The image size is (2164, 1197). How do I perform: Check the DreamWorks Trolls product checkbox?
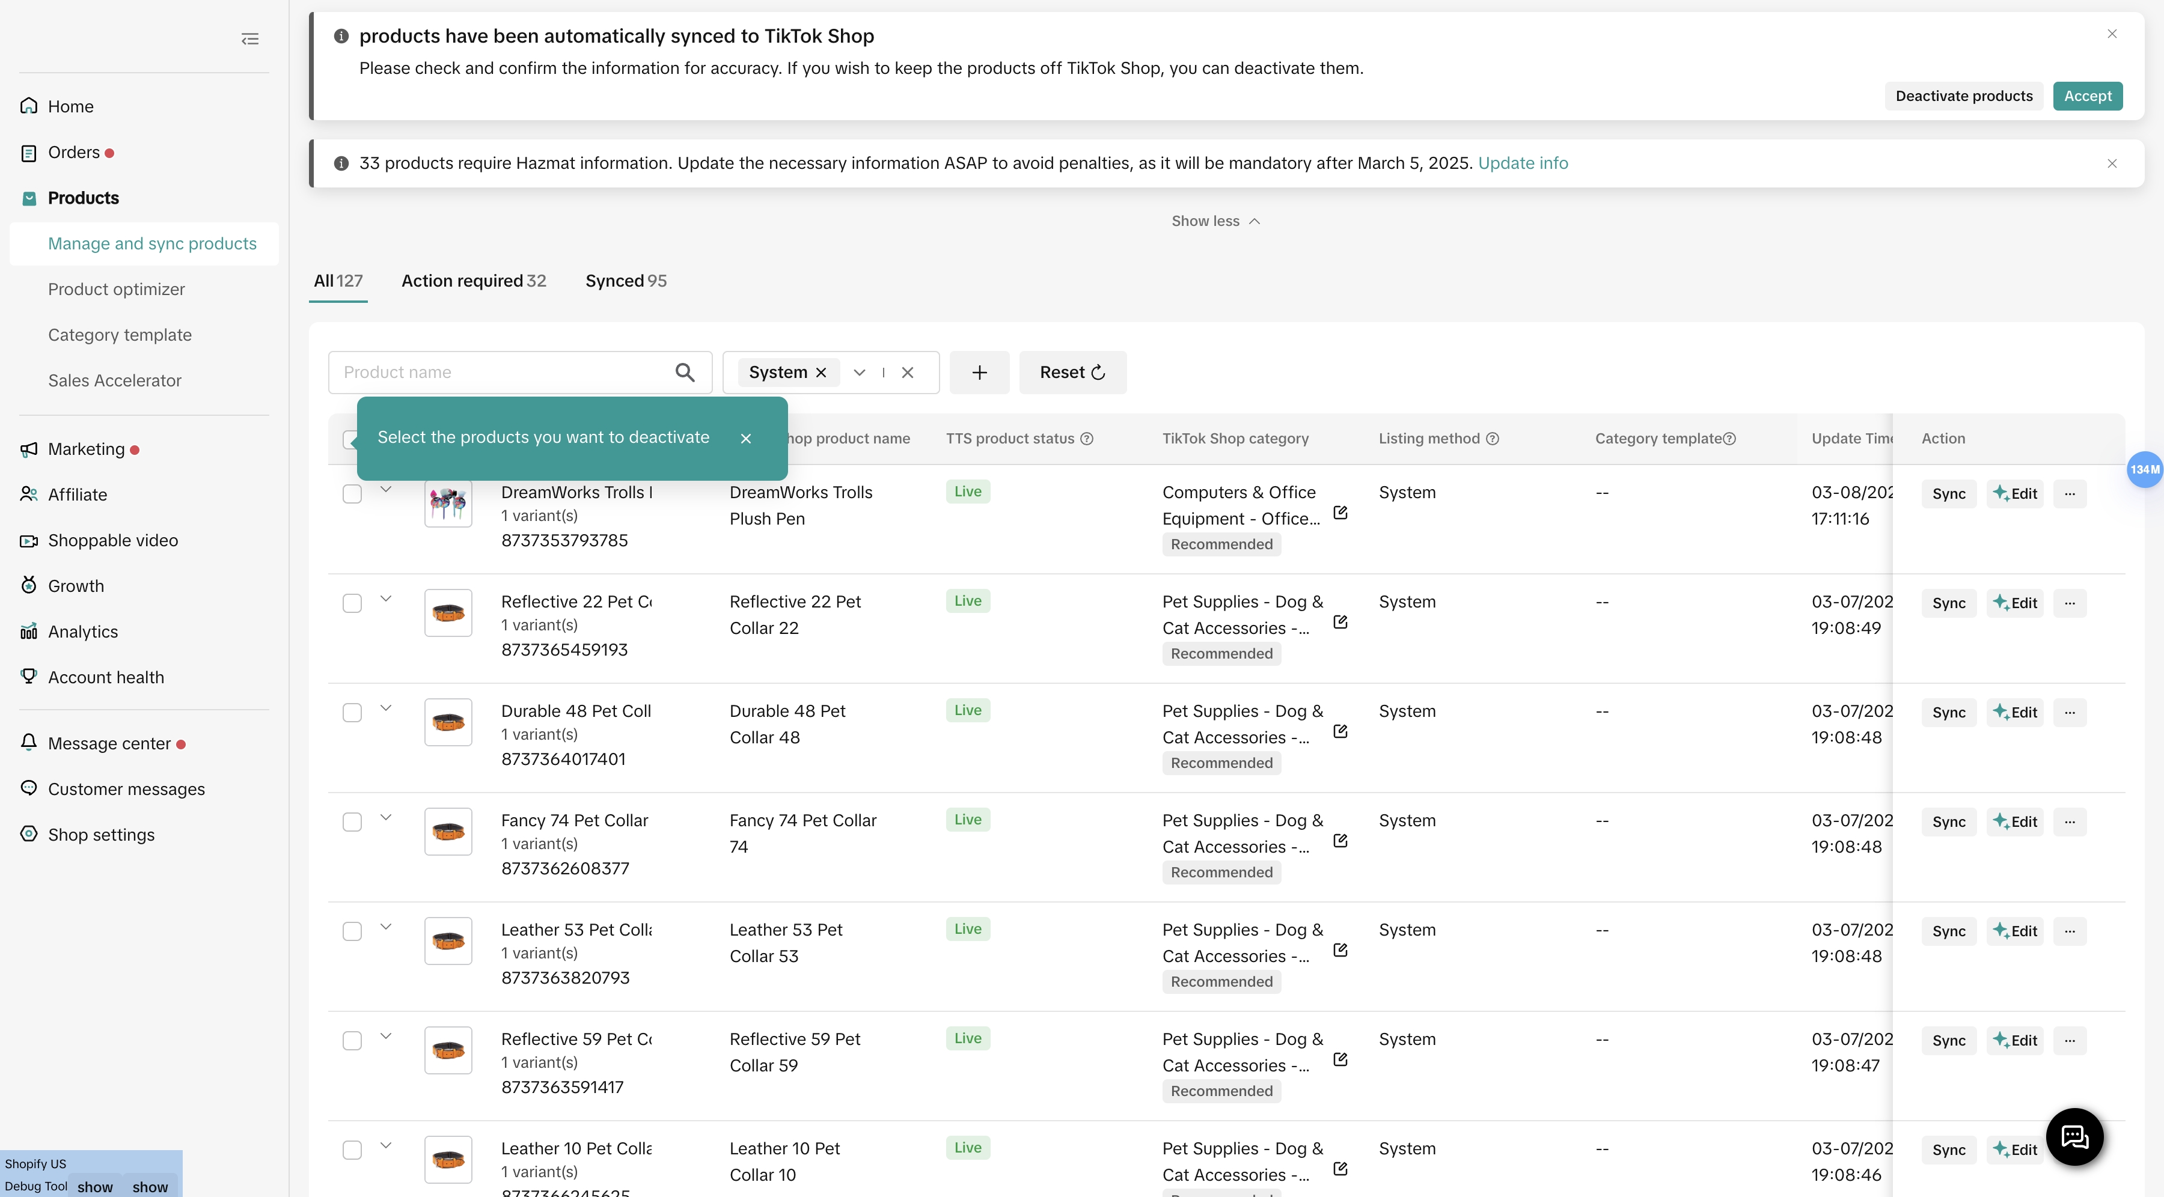click(x=352, y=494)
